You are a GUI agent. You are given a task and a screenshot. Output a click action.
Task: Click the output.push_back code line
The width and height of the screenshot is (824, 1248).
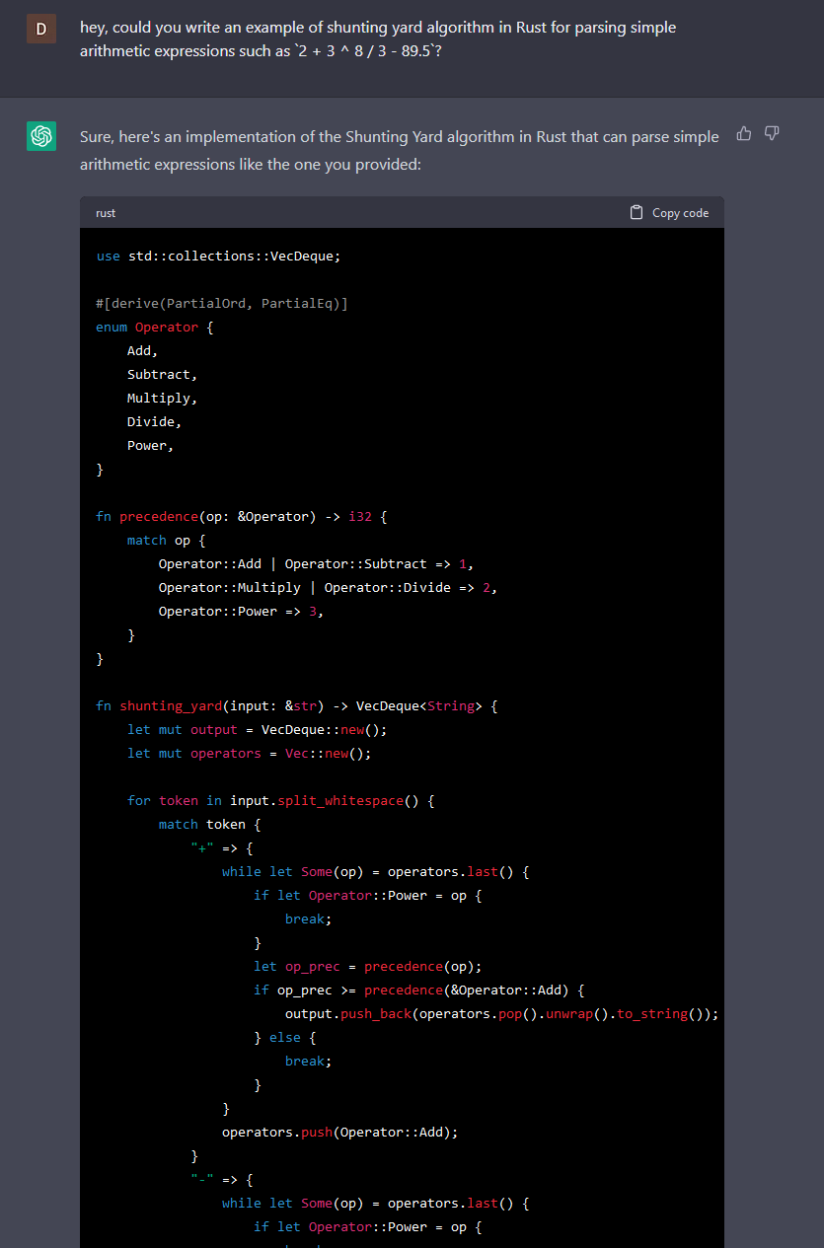(x=501, y=1013)
